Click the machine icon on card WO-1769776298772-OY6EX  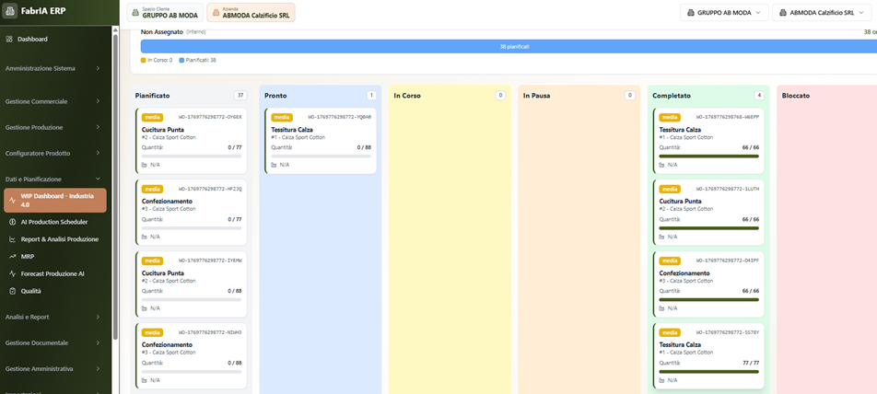145,165
